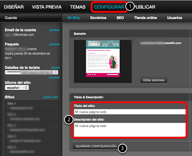Select Sitio 1 in the Sitios list
Screen dimensions: 192x156
click(x=32, y=106)
